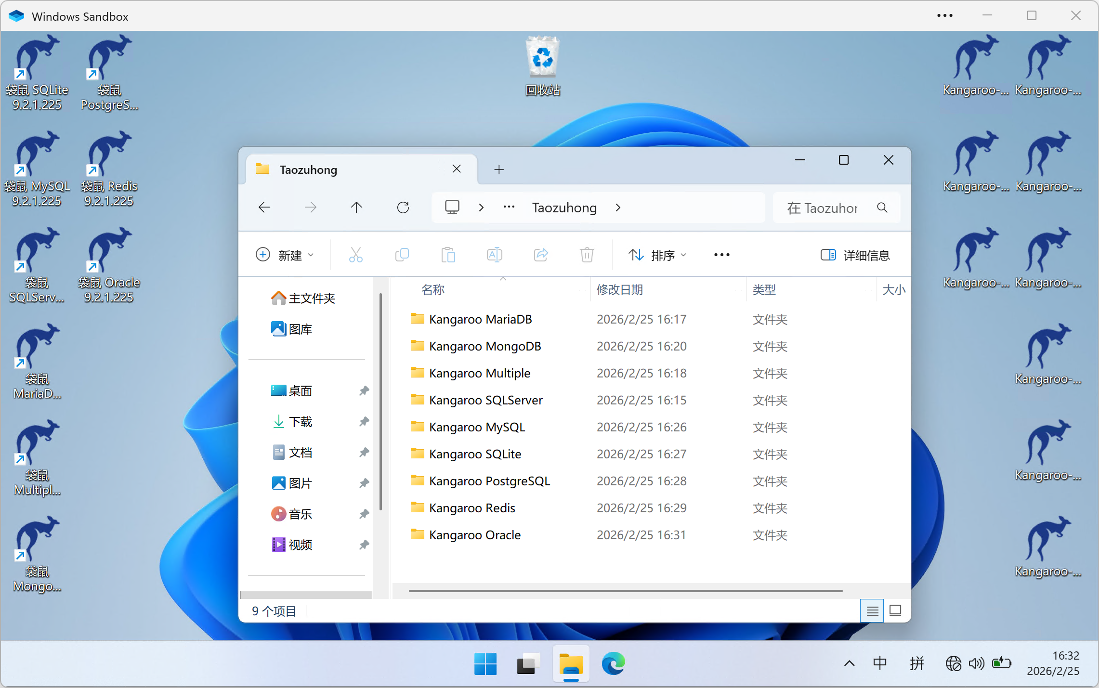
Task: Click the Up one level arrow
Action: [356, 208]
